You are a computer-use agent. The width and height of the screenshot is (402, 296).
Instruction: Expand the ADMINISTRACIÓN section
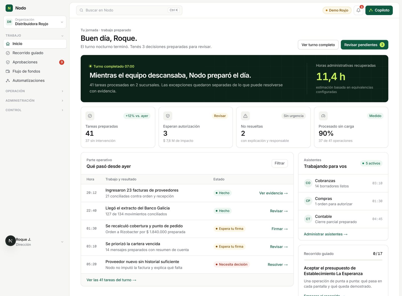point(35,101)
